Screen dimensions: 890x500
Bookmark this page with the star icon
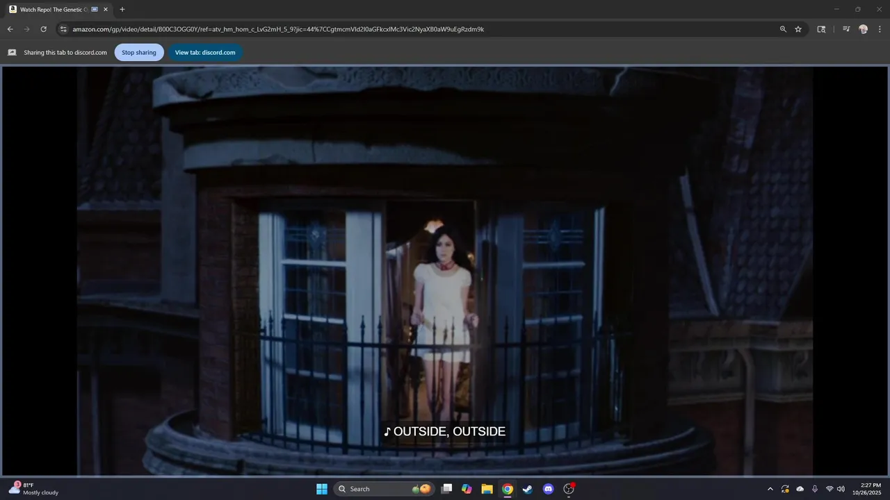click(x=798, y=29)
